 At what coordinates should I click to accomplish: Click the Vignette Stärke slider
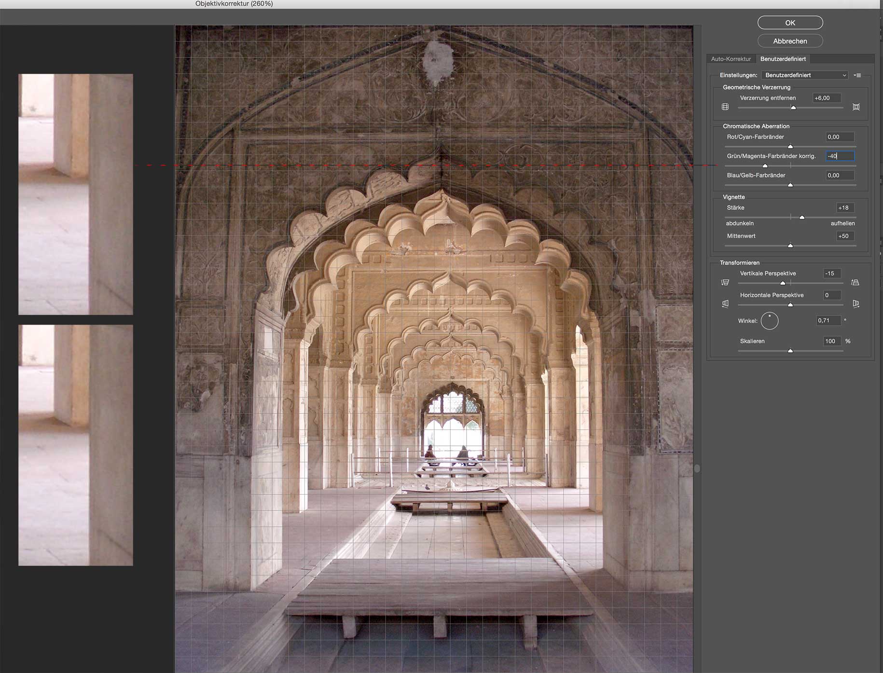[790, 217]
